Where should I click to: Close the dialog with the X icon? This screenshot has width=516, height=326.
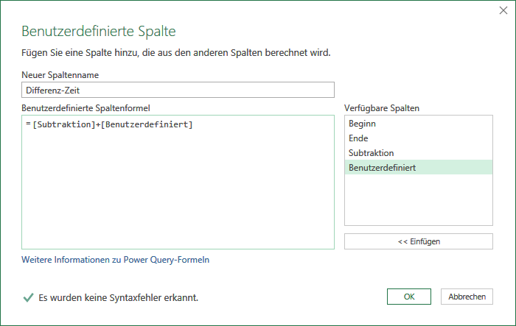tap(503, 10)
